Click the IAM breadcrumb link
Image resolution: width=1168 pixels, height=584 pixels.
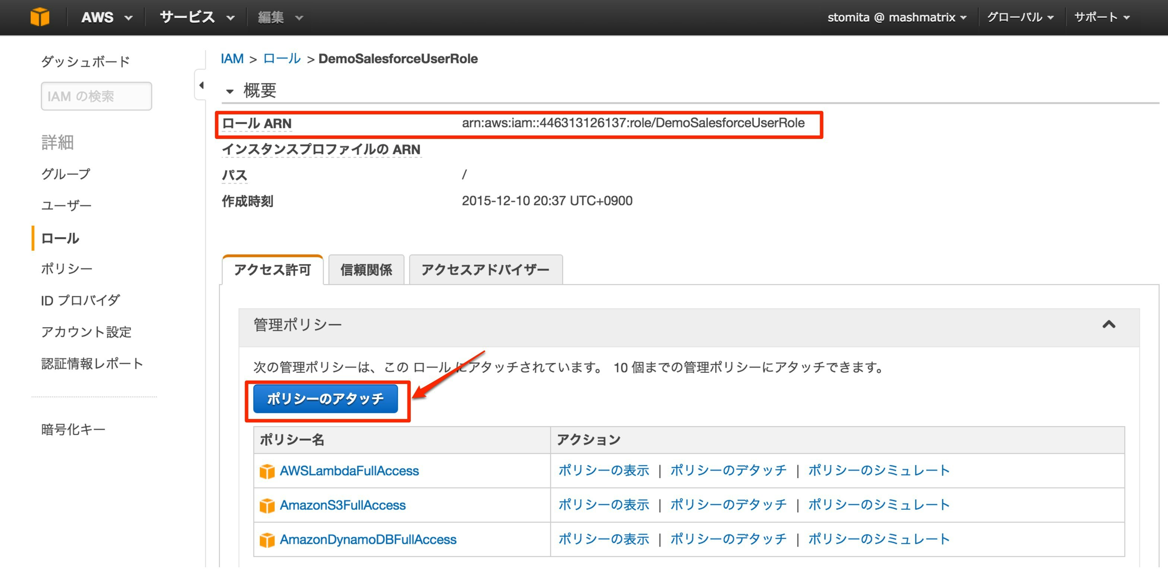point(232,59)
